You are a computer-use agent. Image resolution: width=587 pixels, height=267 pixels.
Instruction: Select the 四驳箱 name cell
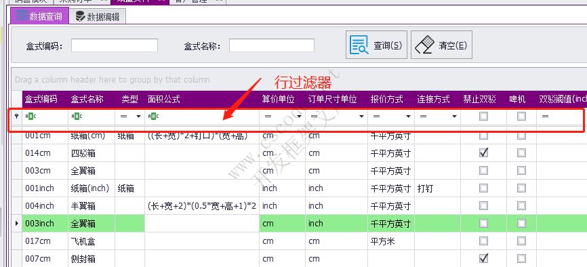coord(92,152)
